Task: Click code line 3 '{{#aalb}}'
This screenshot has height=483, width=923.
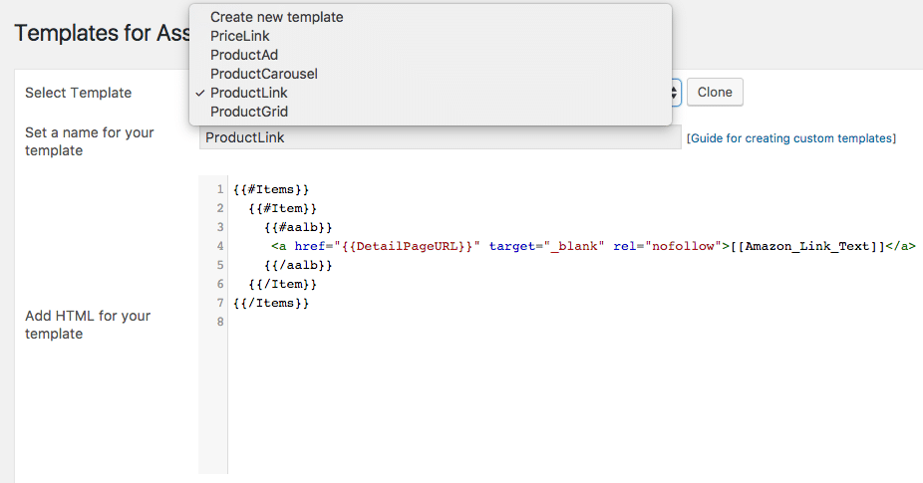Action: click(298, 227)
